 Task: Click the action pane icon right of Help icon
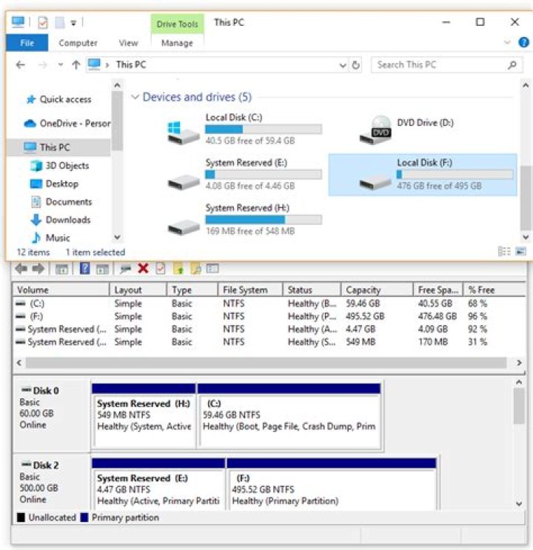tap(102, 269)
